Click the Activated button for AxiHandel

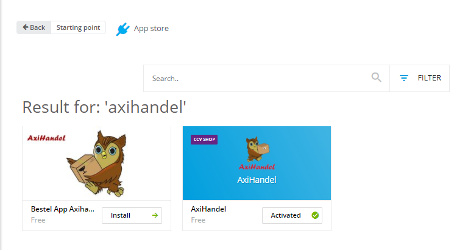pyautogui.click(x=292, y=215)
